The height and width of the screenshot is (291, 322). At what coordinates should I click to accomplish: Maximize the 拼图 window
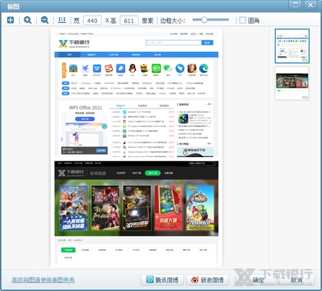pyautogui.click(x=294, y=5)
